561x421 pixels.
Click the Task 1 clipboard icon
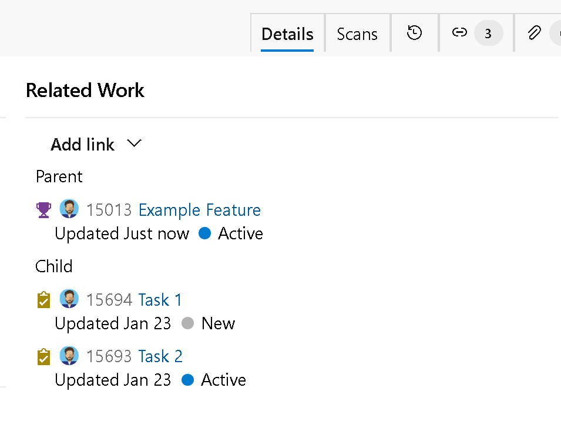click(x=43, y=300)
